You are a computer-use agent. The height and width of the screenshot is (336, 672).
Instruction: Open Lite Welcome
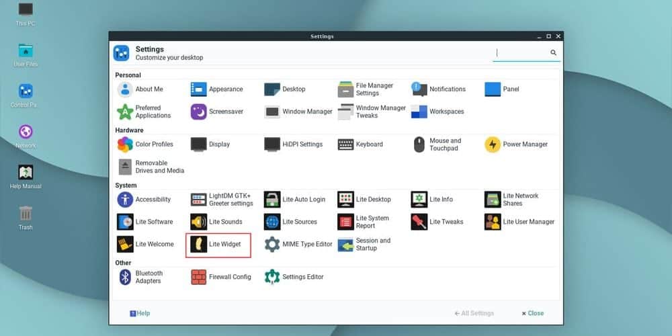click(x=146, y=245)
